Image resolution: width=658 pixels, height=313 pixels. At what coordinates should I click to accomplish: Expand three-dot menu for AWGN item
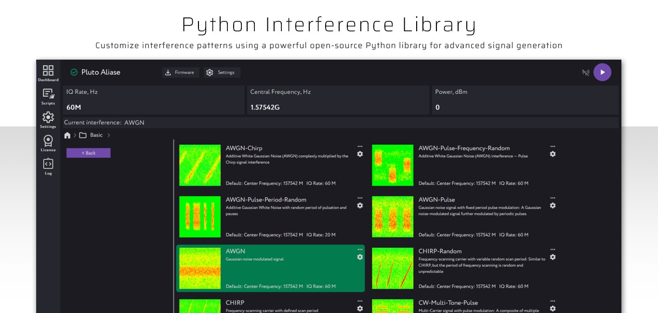(360, 249)
